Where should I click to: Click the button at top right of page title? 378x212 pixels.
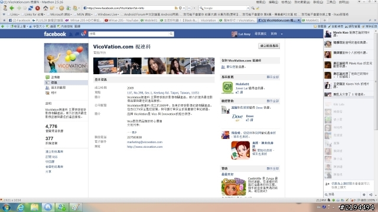pos(269,46)
